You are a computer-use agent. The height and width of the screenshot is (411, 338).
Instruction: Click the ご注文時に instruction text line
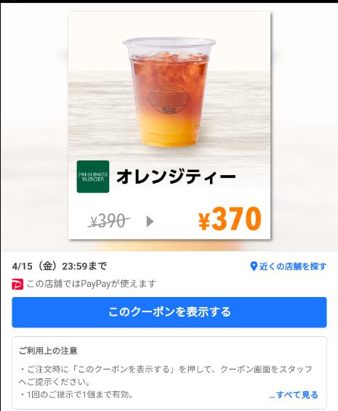pos(166,370)
